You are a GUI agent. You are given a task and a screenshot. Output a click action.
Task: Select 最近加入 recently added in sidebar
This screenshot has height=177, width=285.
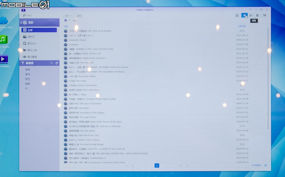tap(39, 43)
